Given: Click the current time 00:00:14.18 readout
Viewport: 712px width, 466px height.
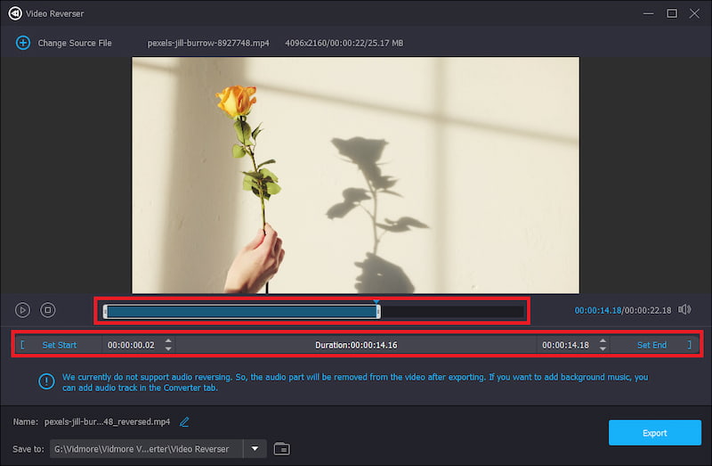Looking at the screenshot, I should point(597,310).
